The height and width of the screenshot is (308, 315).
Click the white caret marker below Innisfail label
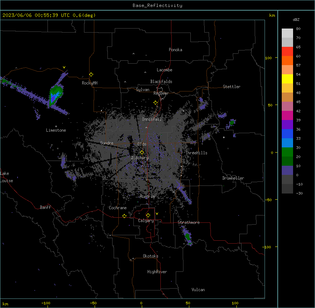(x=146, y=127)
